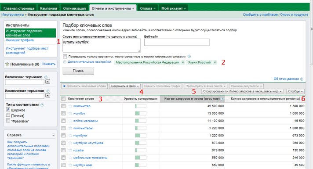Click help icon next to Исключение терминов
The image size is (313, 169).
click(x=48, y=91)
